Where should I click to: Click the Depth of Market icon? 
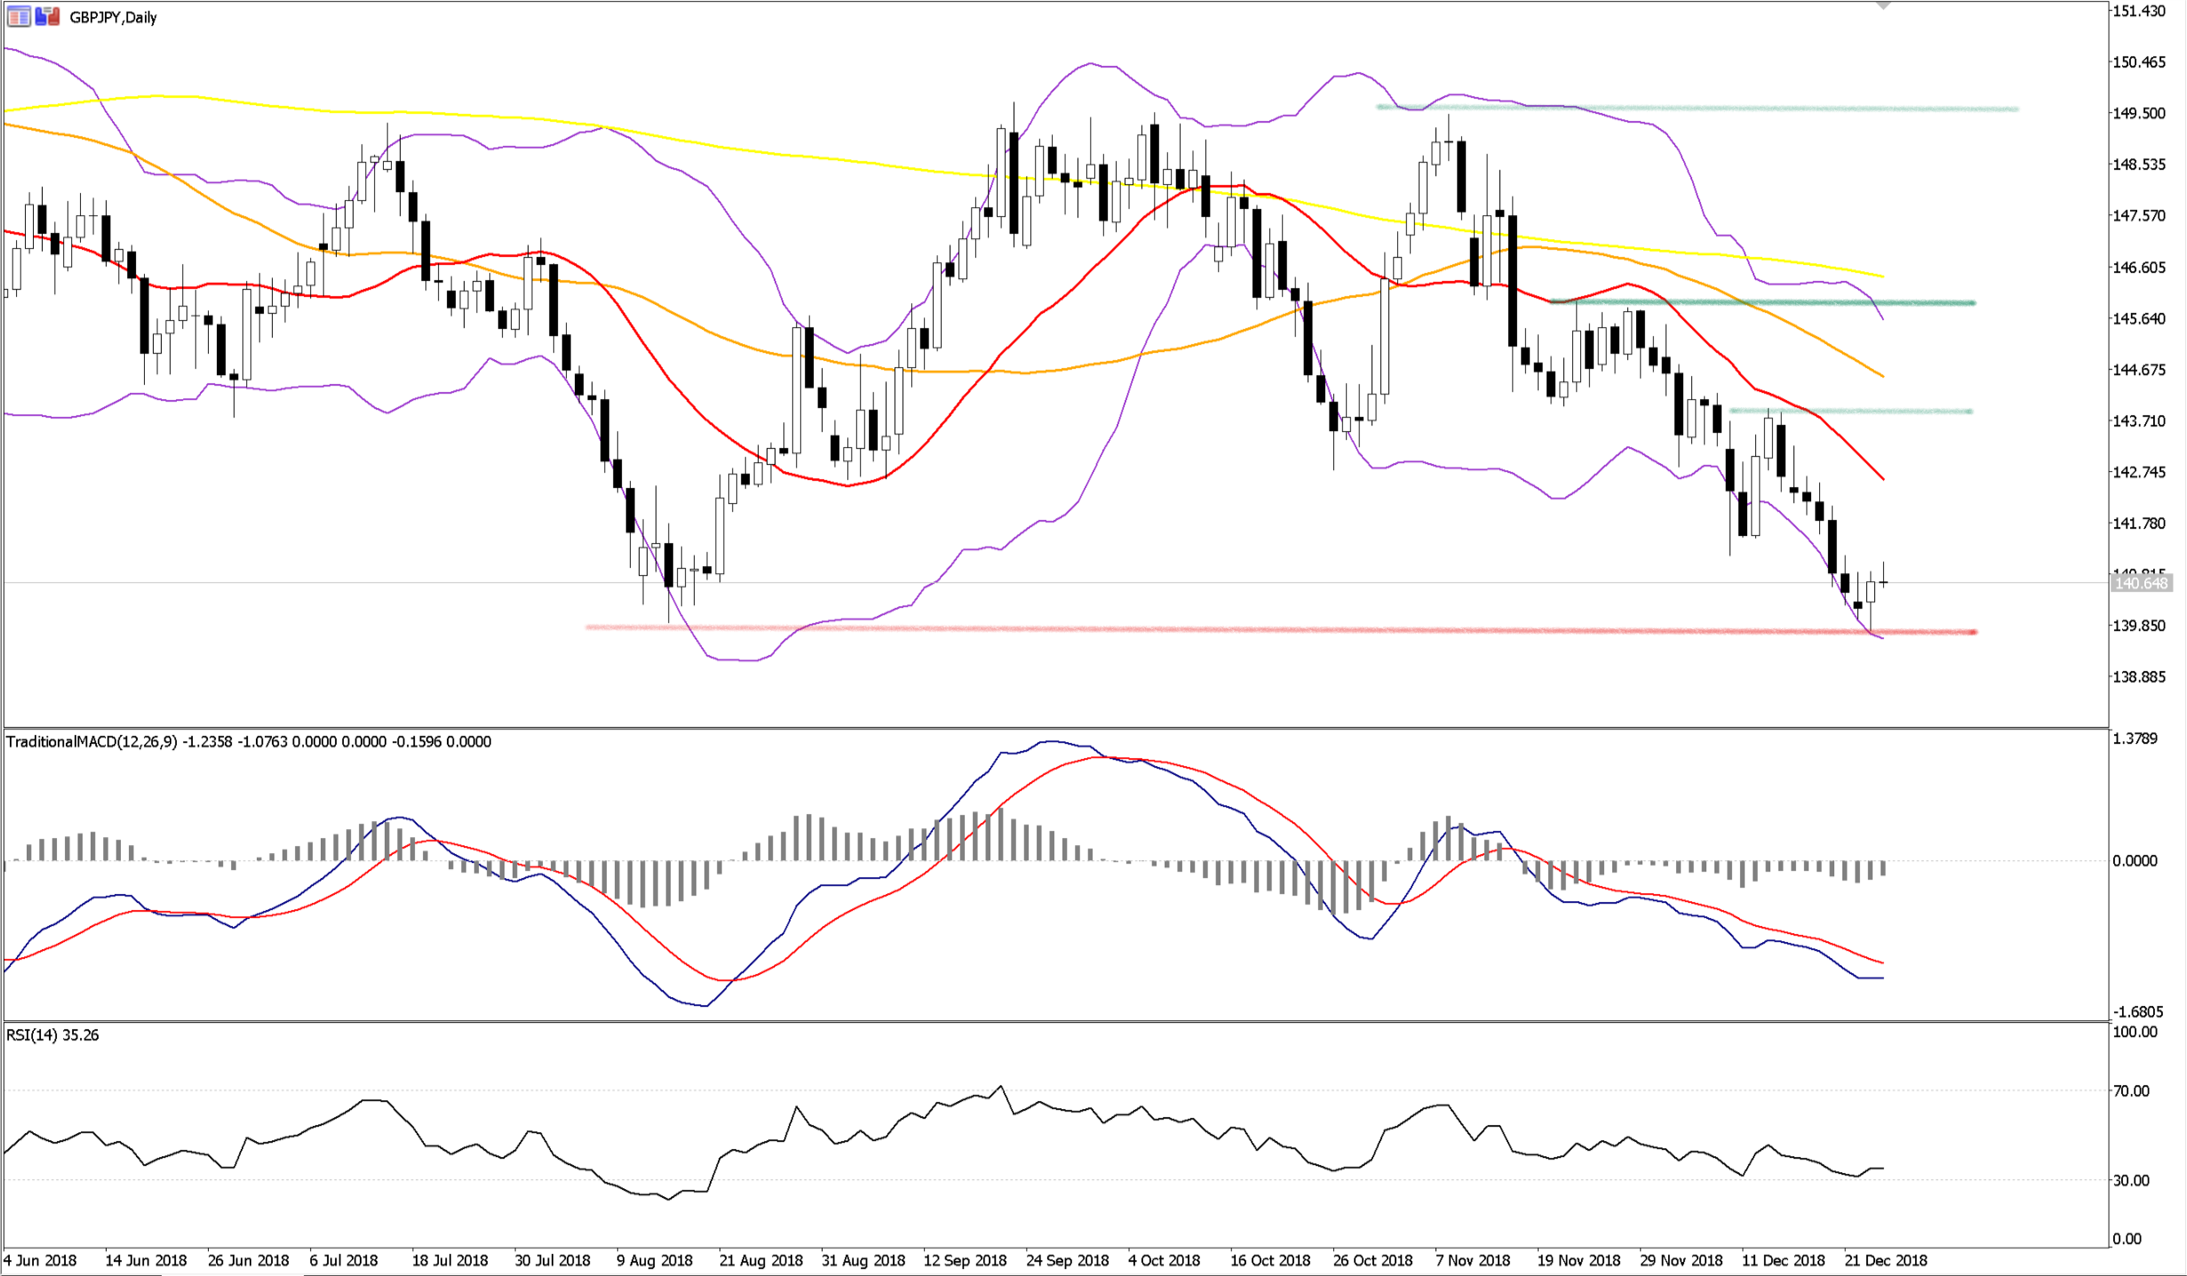click(19, 17)
